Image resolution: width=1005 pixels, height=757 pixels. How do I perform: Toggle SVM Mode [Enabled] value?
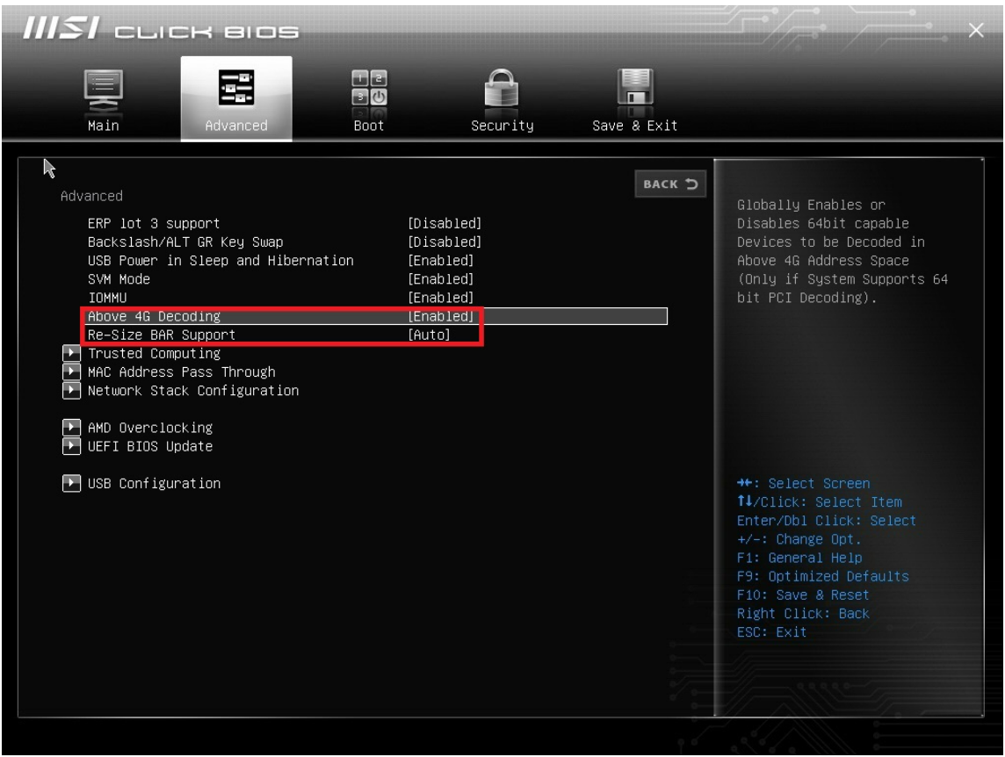point(441,279)
